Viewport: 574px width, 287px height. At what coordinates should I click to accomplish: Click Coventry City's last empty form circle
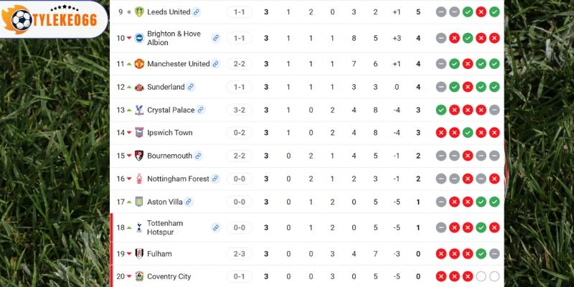click(494, 276)
